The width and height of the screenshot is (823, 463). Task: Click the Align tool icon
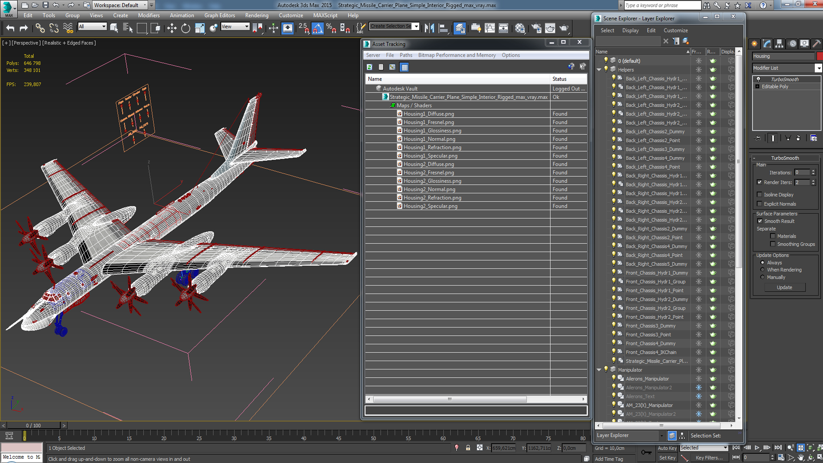(x=443, y=28)
